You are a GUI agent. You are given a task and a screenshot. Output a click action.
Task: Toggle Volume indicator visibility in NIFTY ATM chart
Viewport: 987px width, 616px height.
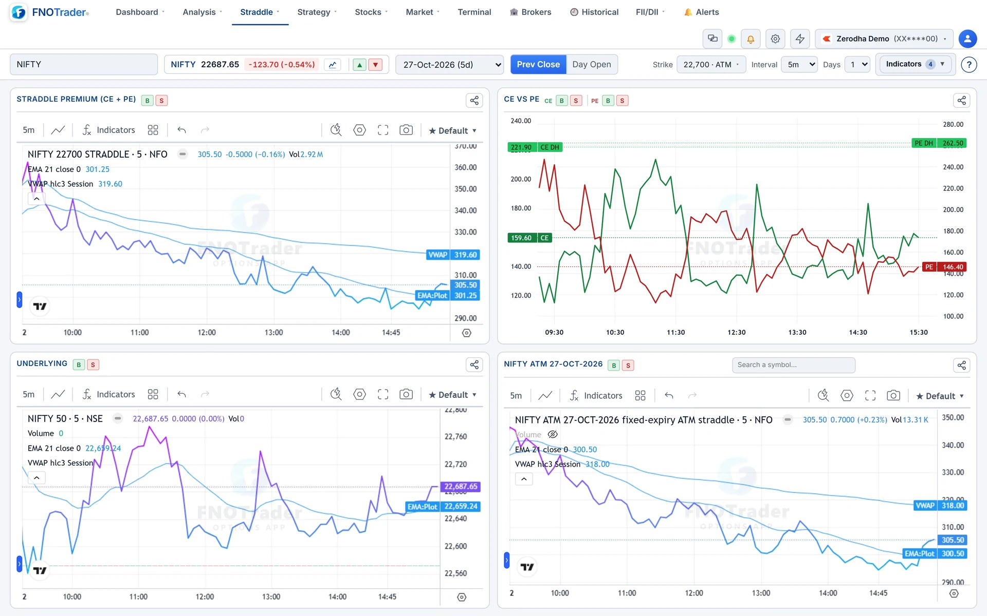point(553,434)
